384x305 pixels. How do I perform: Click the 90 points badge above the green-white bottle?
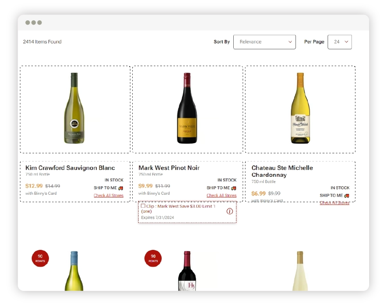tap(40, 258)
